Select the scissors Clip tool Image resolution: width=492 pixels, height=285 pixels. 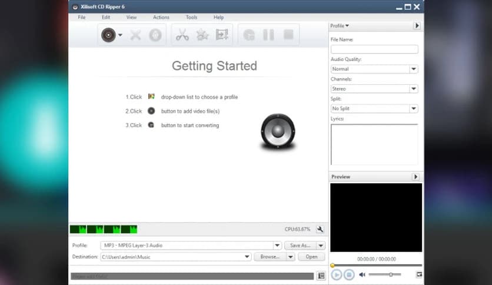182,35
